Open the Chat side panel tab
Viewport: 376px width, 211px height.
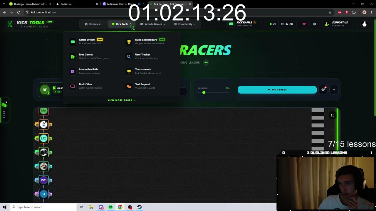point(4,110)
